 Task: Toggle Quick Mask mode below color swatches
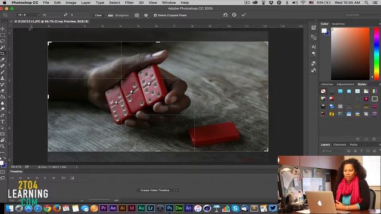pyautogui.click(x=2, y=172)
